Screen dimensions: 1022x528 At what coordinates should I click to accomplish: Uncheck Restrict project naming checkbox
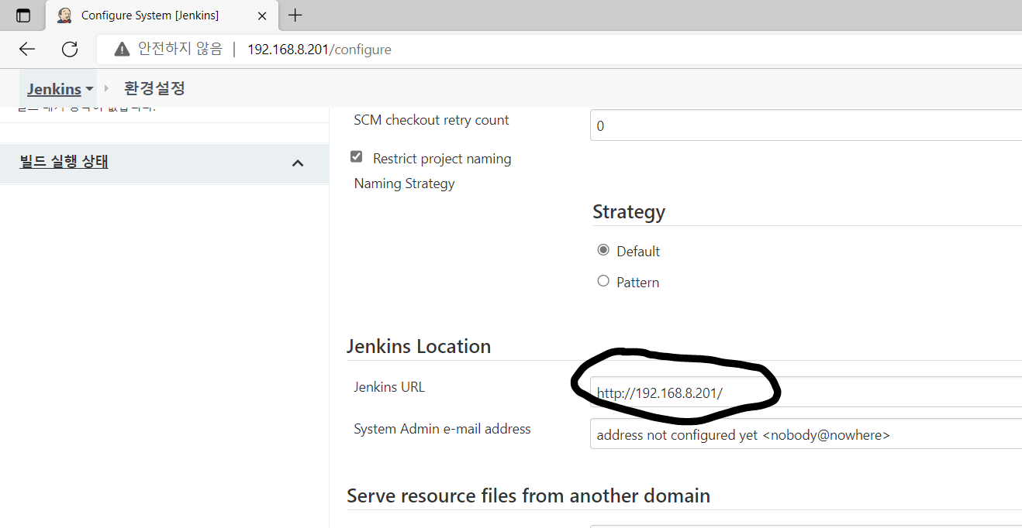[x=357, y=157]
